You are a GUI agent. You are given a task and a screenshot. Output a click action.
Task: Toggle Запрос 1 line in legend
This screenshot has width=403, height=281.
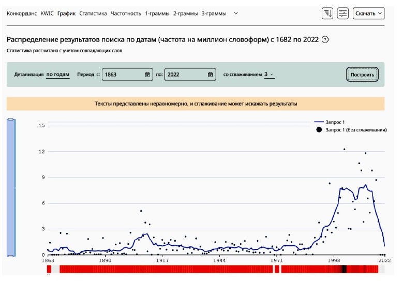[335, 122]
